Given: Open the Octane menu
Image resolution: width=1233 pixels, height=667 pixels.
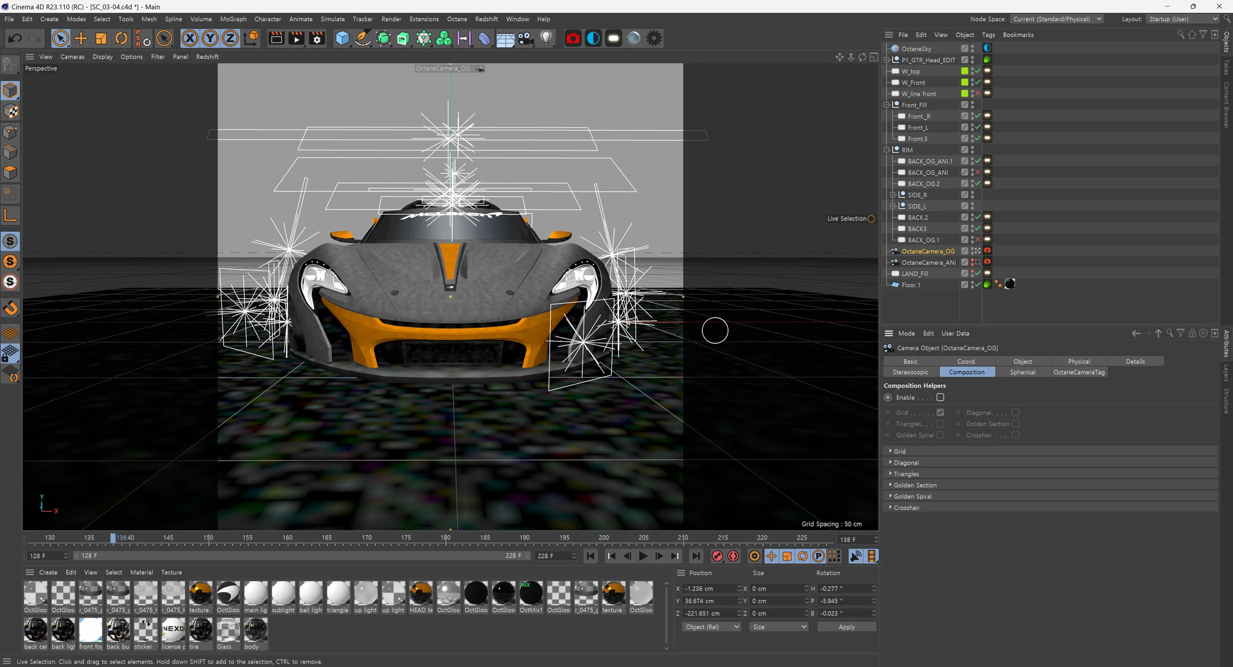Looking at the screenshot, I should point(457,19).
